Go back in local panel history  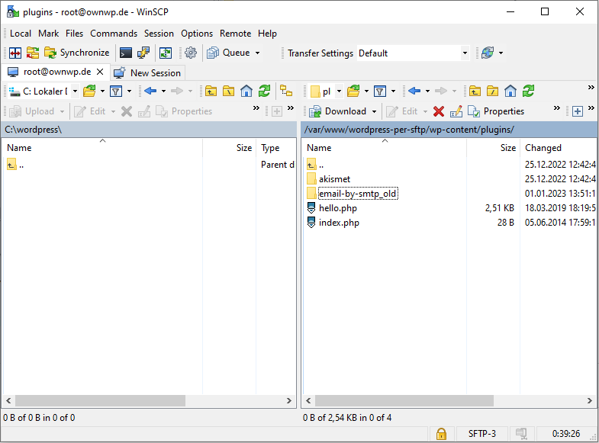[150, 91]
